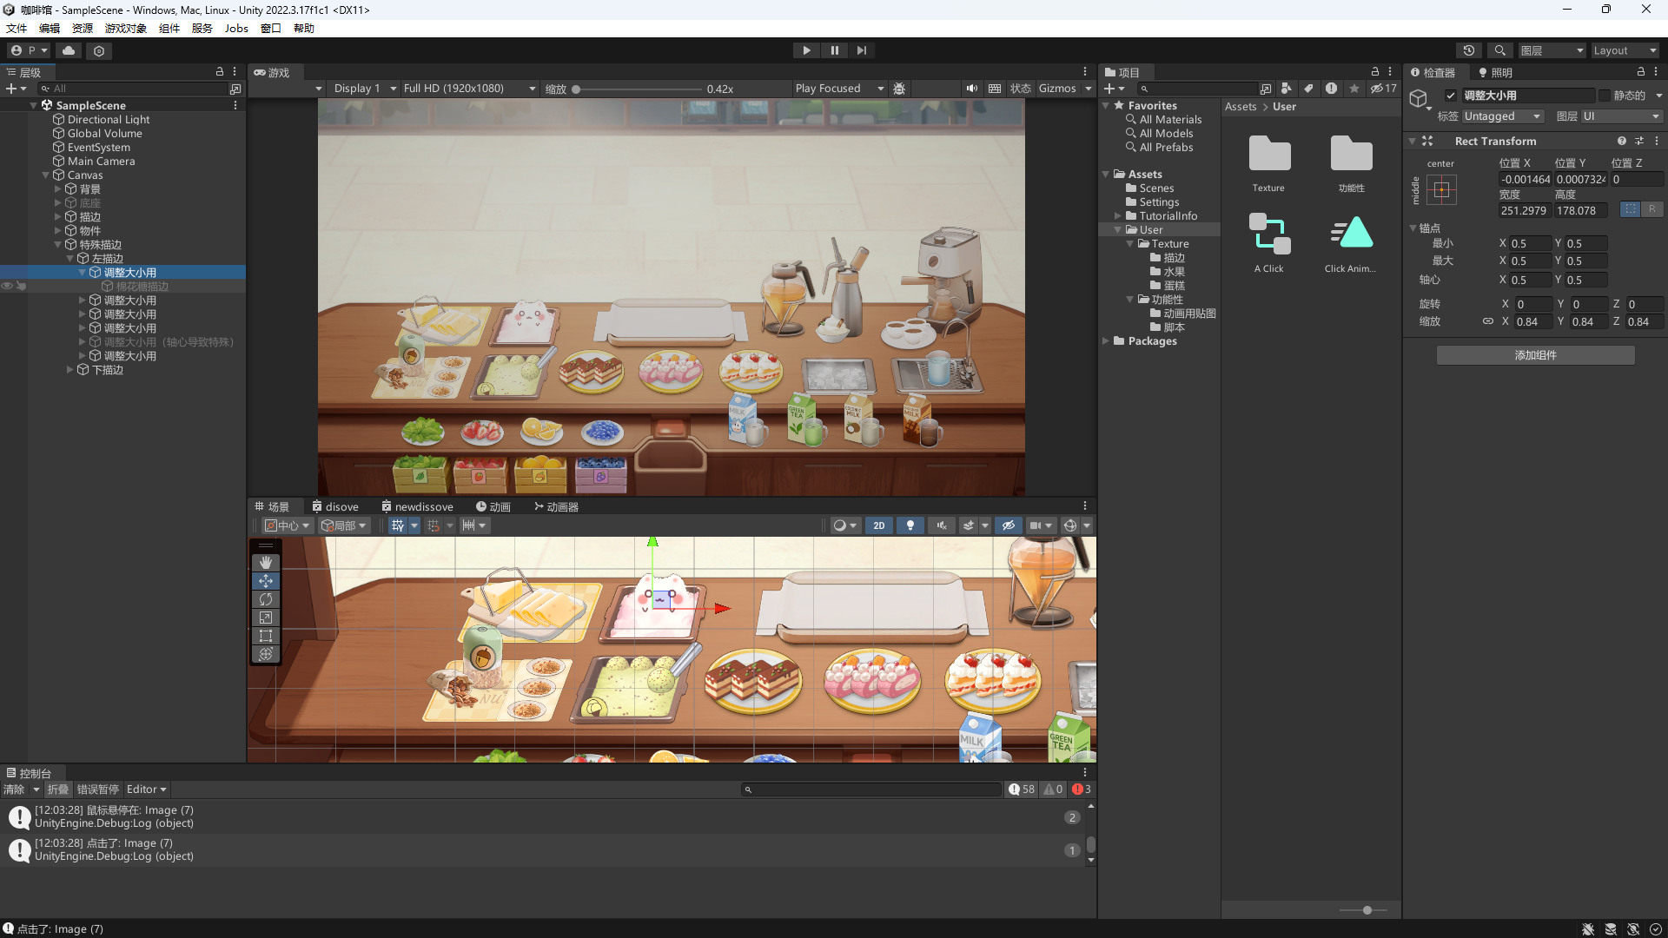The width and height of the screenshot is (1668, 938).
Task: Toggle the 2D view mode
Action: point(879,525)
